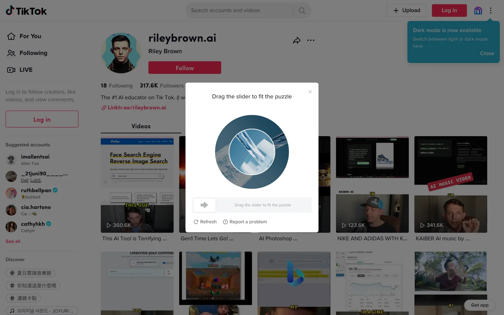Click the Upload button
504x315 pixels.
tap(406, 10)
